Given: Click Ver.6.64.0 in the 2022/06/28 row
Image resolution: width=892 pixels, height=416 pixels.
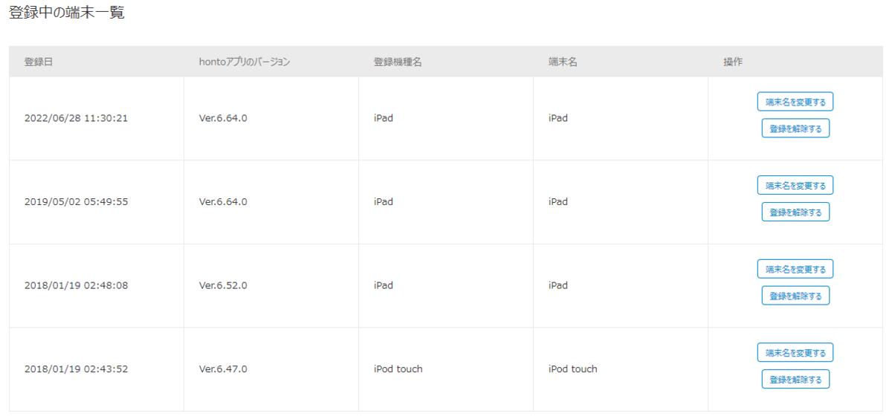Looking at the screenshot, I should point(223,118).
